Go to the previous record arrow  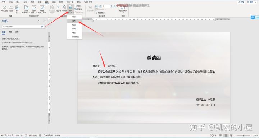pos(100,6)
